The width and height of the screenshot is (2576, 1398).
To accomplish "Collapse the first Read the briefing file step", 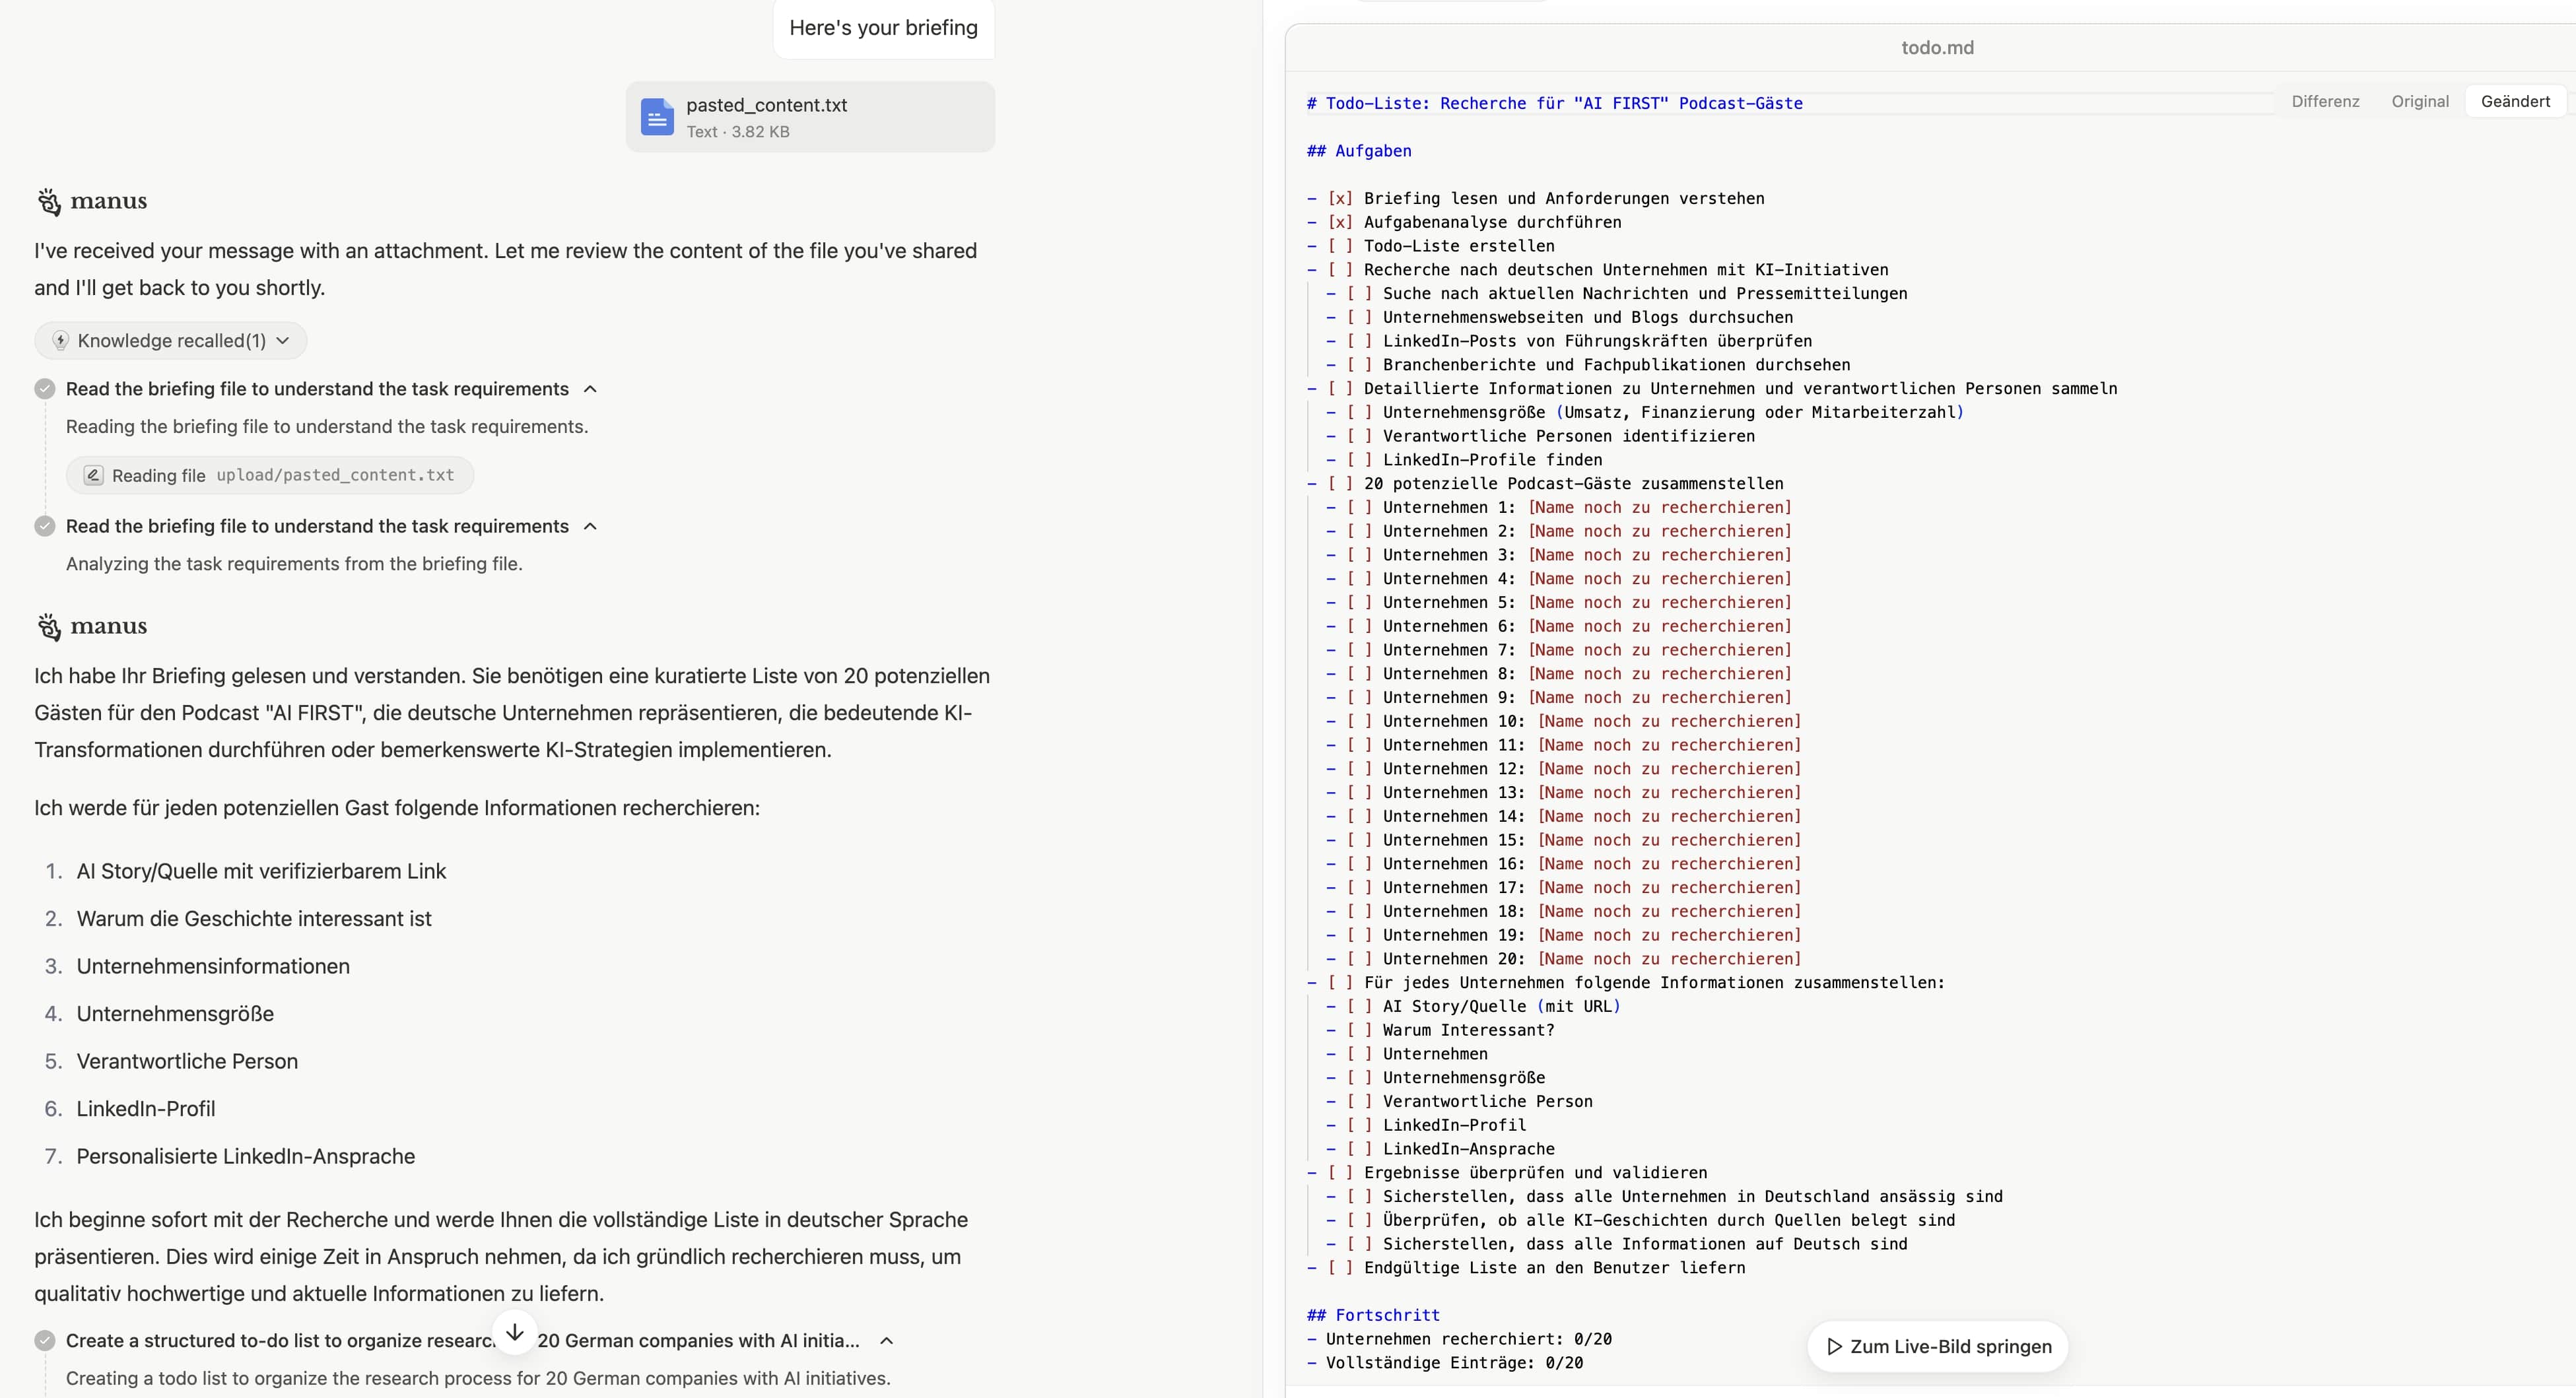I will pyautogui.click(x=590, y=389).
